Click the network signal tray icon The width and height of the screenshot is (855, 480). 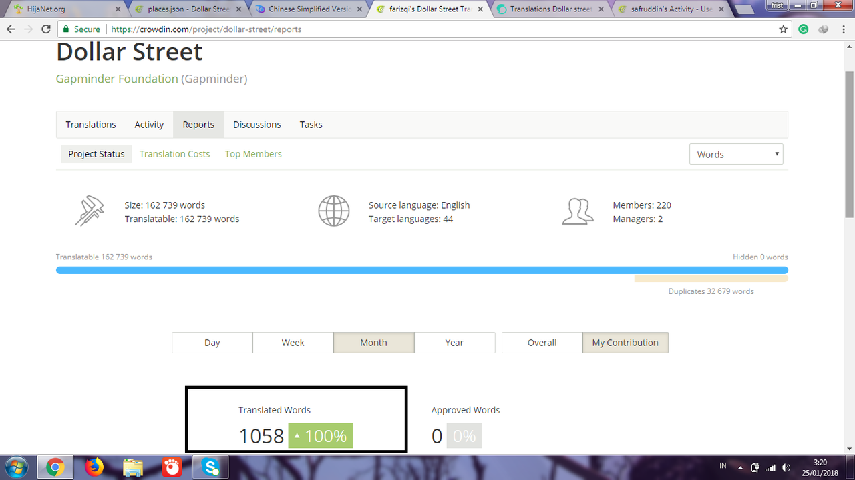click(771, 467)
